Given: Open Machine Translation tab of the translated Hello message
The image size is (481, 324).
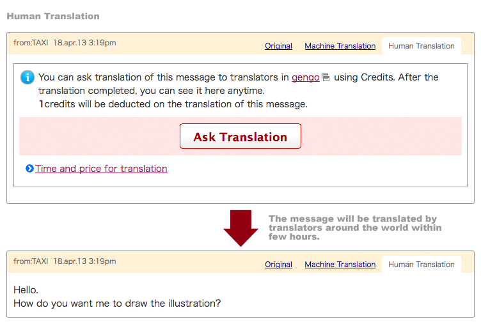Looking at the screenshot, I should click(340, 265).
